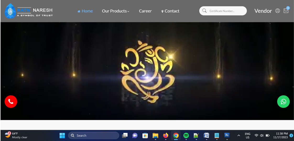This screenshot has width=294, height=141.
Task: Open Spotify from the taskbar
Action: click(186, 136)
